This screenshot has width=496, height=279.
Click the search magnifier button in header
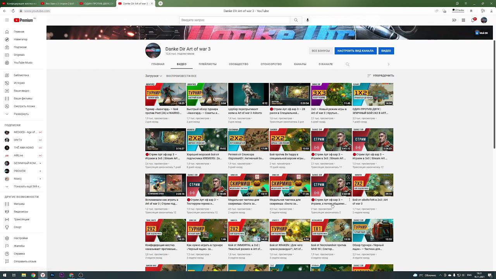(x=296, y=20)
